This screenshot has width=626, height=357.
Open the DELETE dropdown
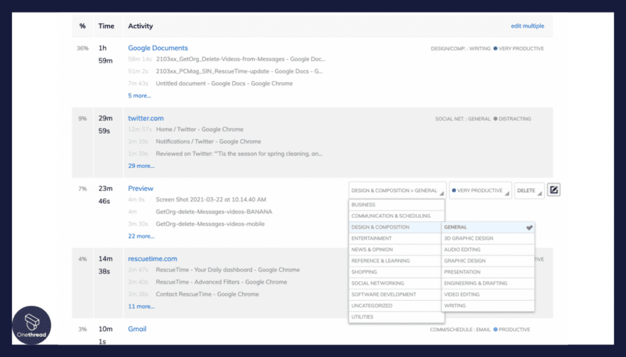(529, 190)
